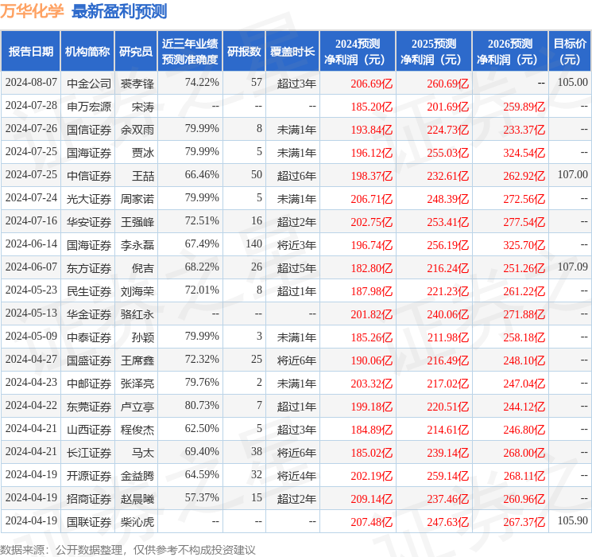Select the 2025预测净利润 column header
The image size is (592, 557).
tap(434, 52)
